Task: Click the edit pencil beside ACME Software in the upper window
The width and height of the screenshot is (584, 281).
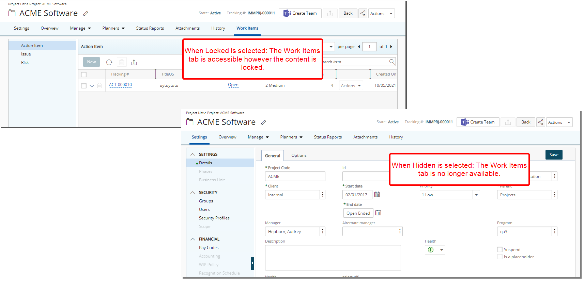Action: [x=86, y=14]
